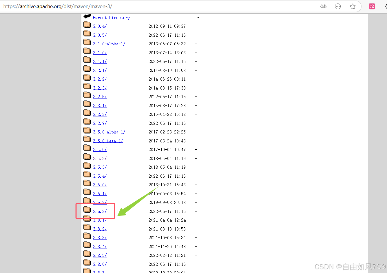The image size is (387, 273).
Task: Click folder icon for 3.0.5/
Action: tap(87, 33)
